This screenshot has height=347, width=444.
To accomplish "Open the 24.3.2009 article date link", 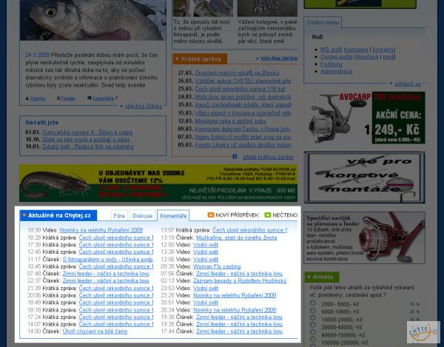I will 37,55.
